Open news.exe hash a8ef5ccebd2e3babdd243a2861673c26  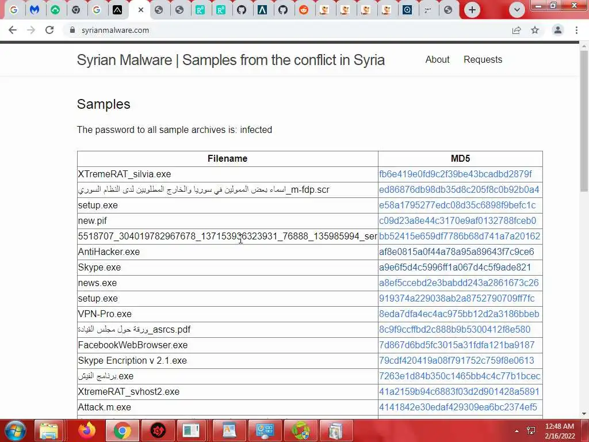(x=458, y=283)
